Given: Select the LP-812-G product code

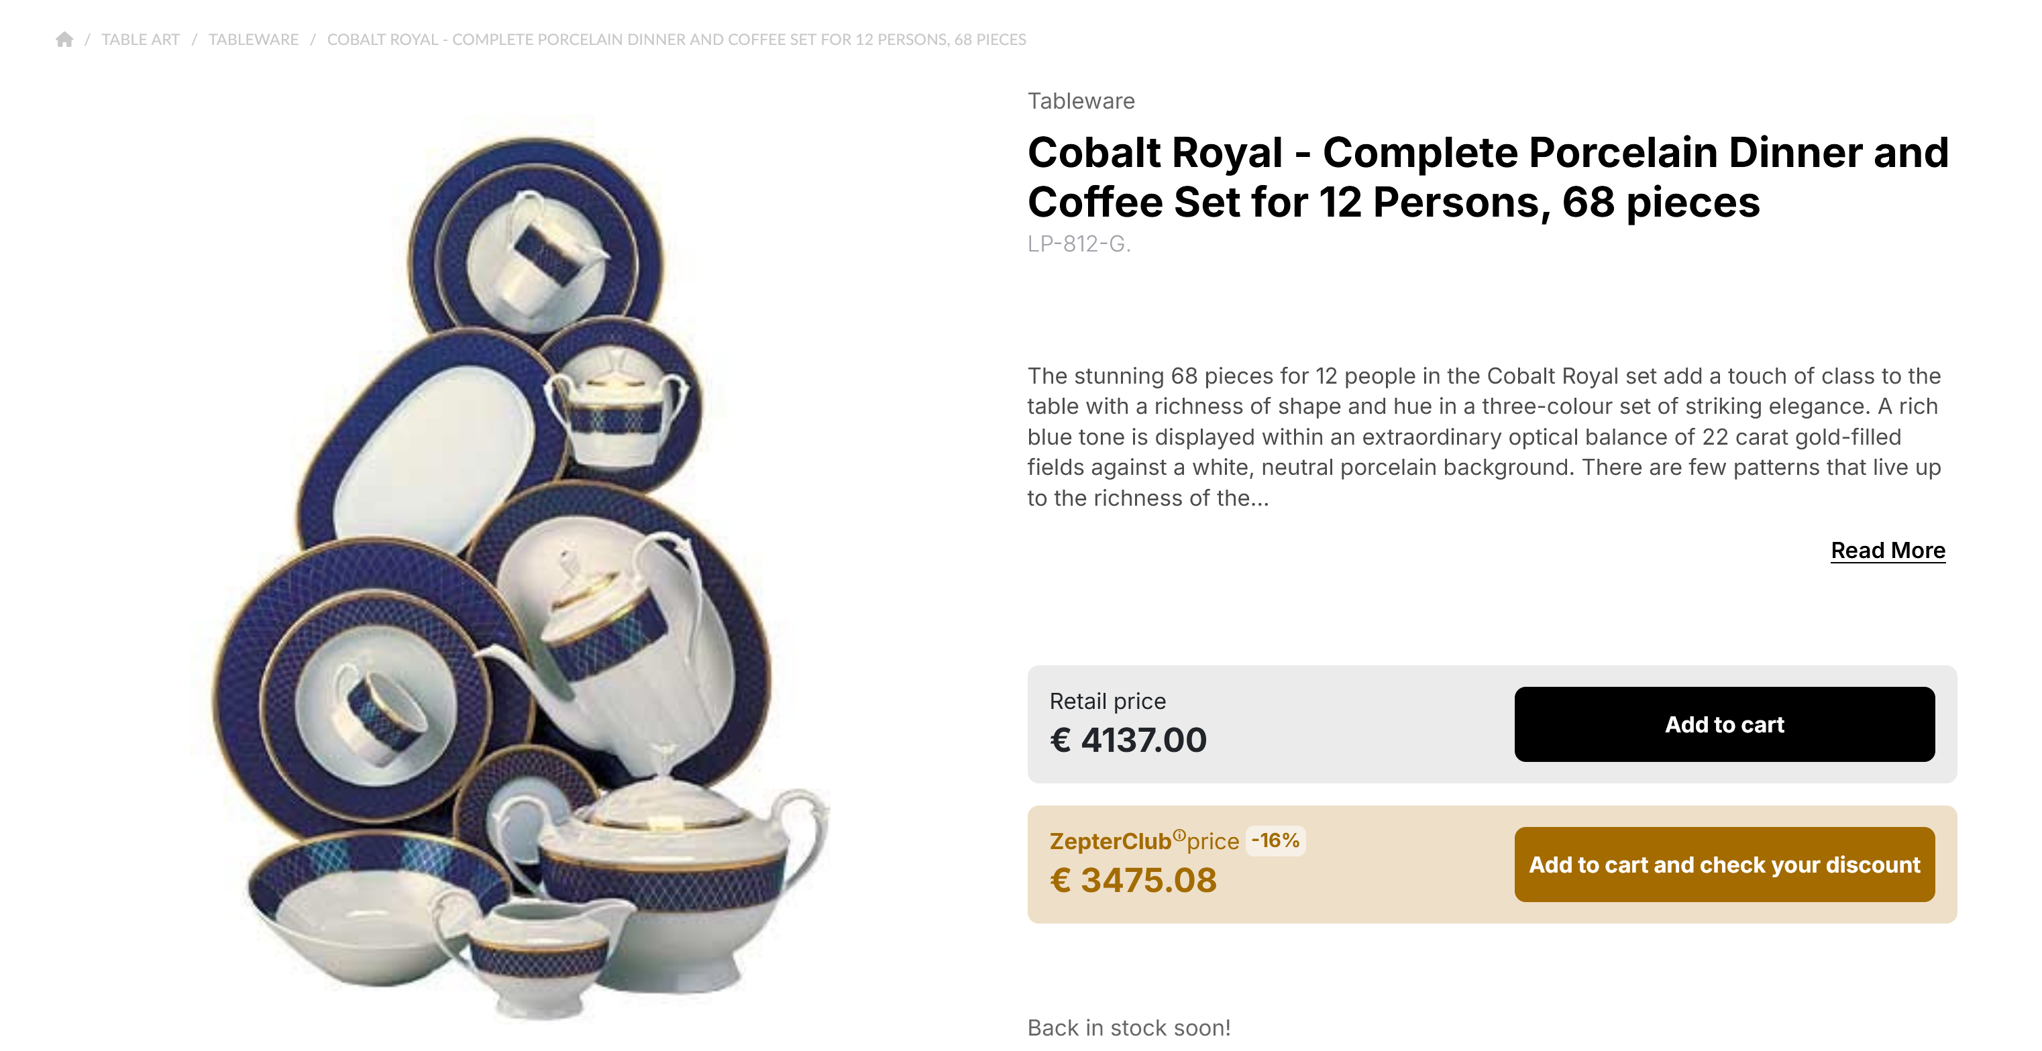Looking at the screenshot, I should pyautogui.click(x=1078, y=243).
